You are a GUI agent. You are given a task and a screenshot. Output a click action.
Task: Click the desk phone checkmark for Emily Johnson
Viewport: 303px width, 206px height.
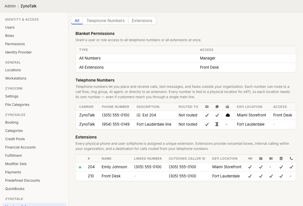[261, 167]
